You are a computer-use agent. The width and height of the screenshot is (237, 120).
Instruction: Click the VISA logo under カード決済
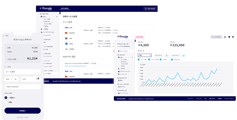coord(66,28)
